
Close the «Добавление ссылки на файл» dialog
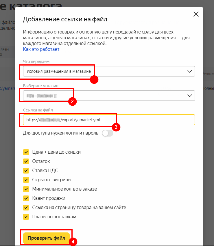[x=196, y=14]
